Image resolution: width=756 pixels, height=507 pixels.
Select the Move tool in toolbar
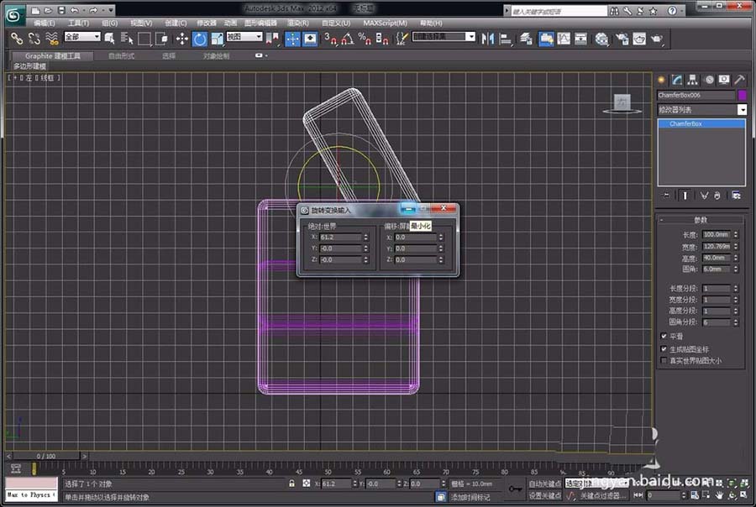click(181, 39)
